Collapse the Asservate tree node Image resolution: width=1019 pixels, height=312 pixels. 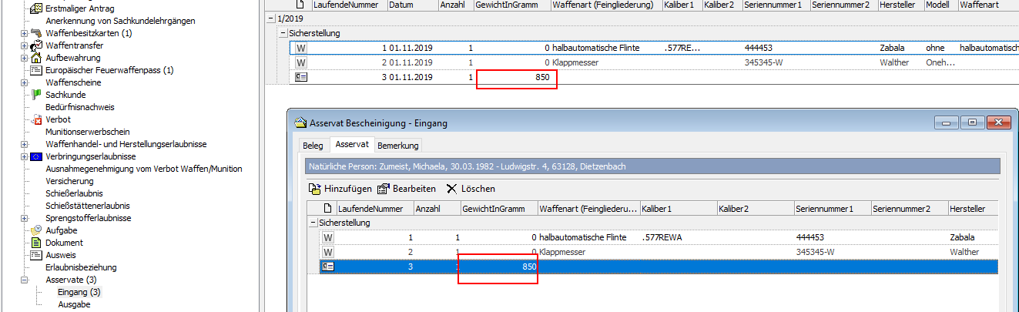pos(24,280)
